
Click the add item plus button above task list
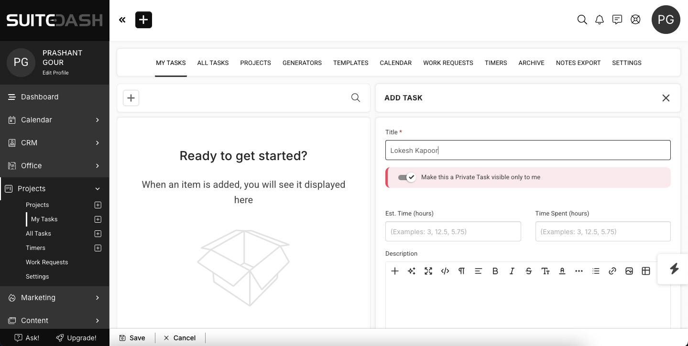131,98
